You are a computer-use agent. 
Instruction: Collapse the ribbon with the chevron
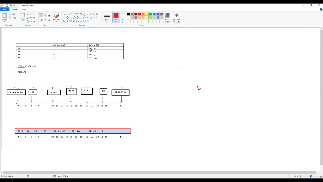tap(318, 9)
